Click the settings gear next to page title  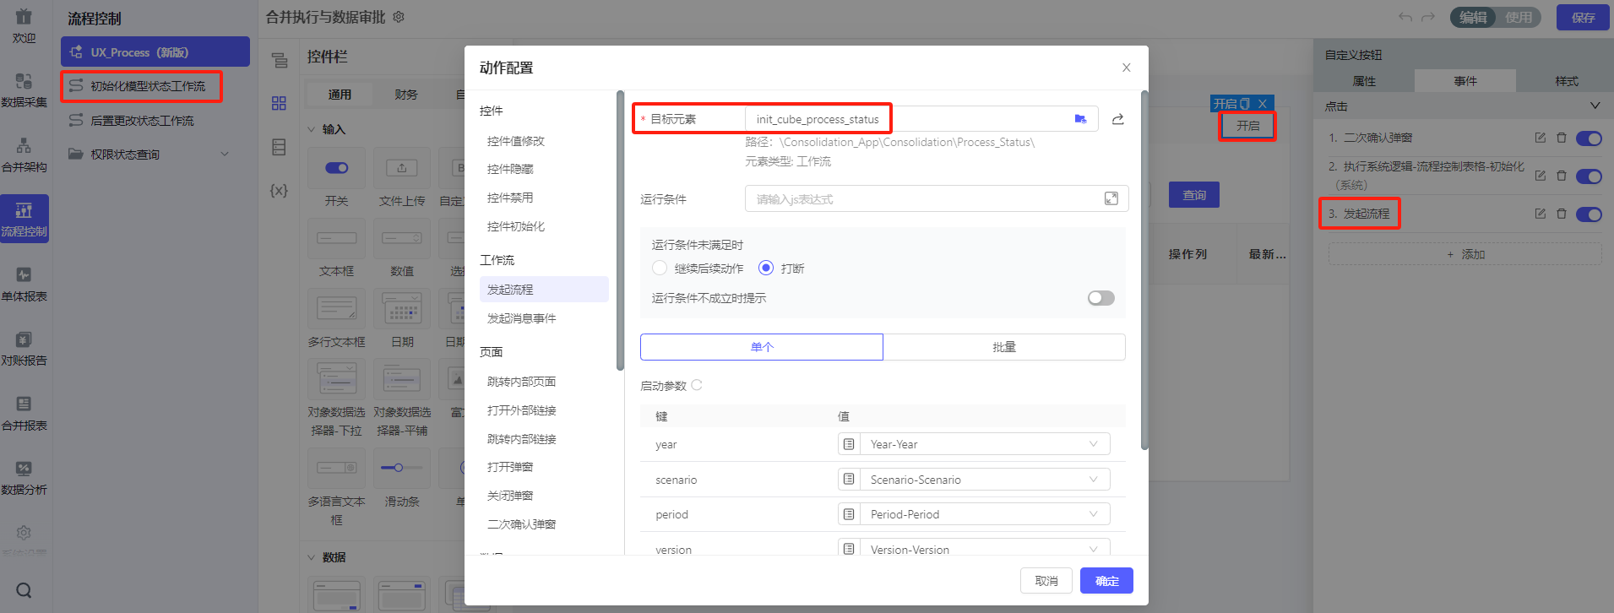(399, 17)
